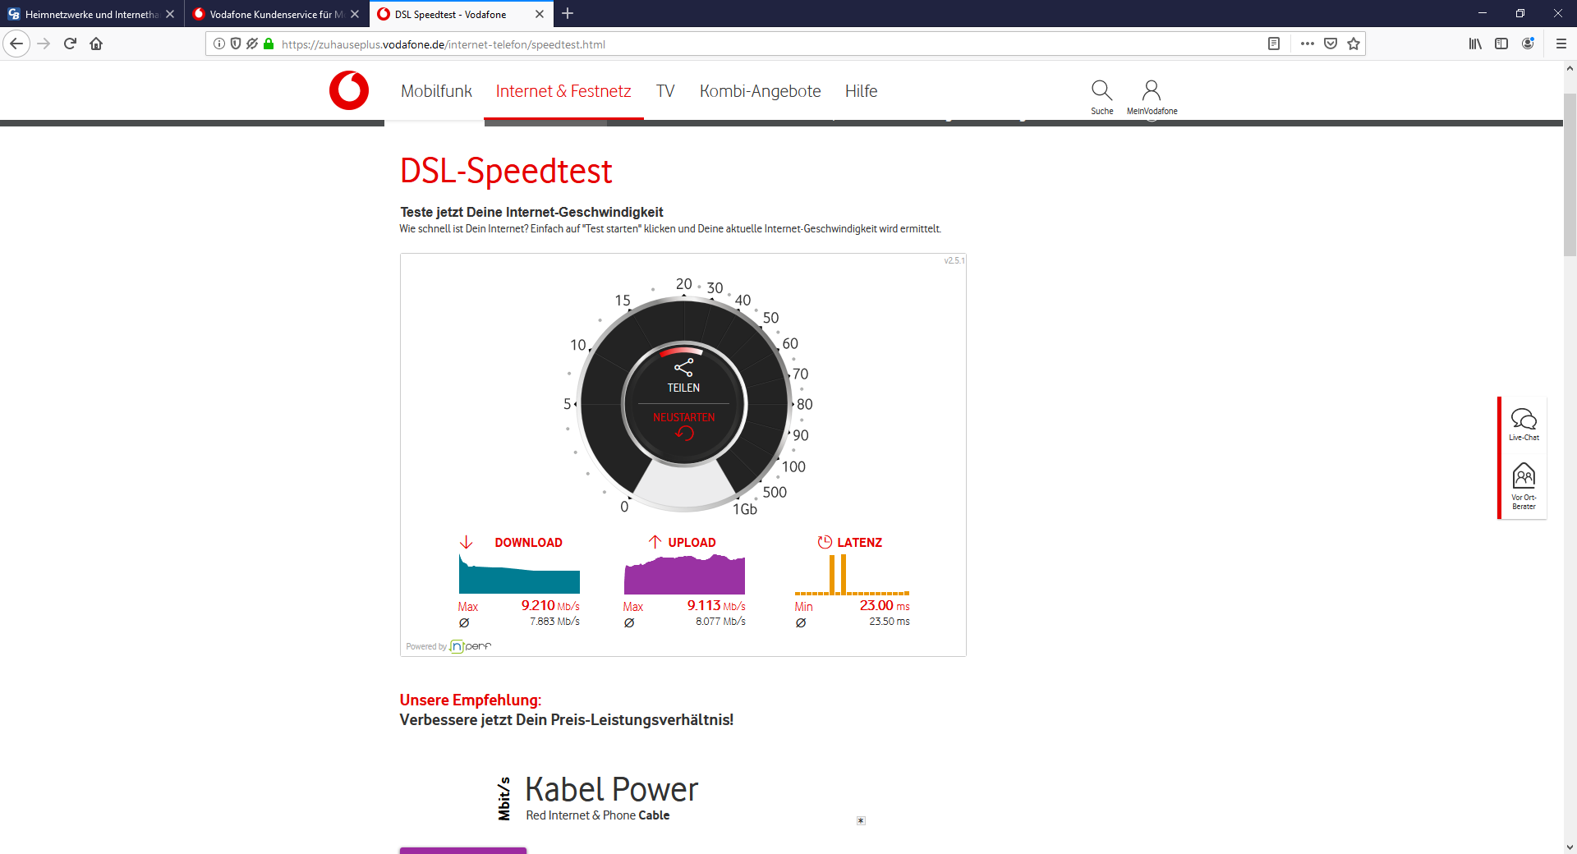Open a new browser tab
This screenshot has height=854, width=1577.
click(568, 14)
